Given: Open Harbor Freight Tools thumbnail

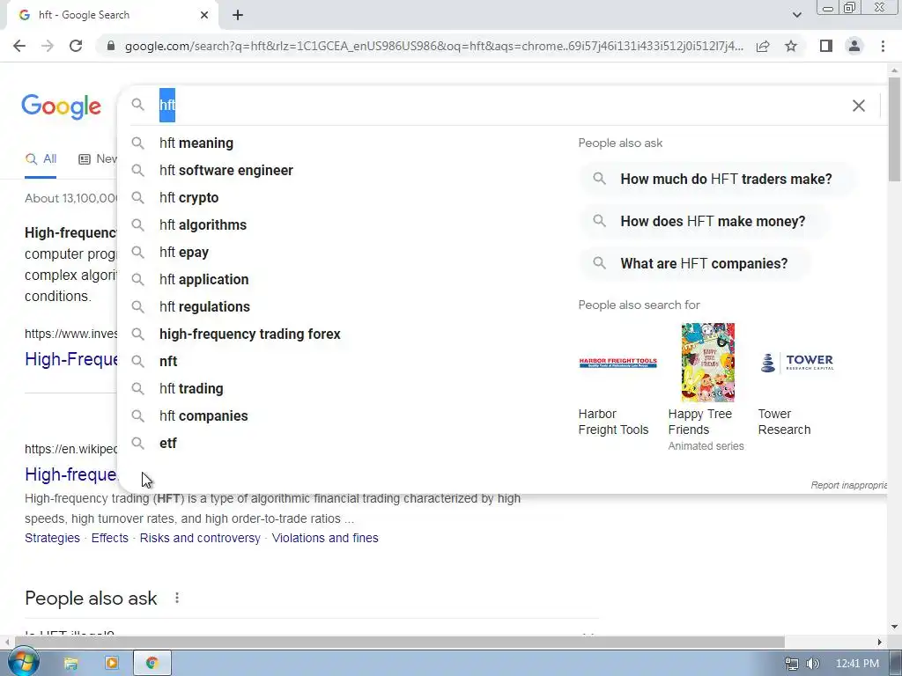Looking at the screenshot, I should click(x=617, y=362).
